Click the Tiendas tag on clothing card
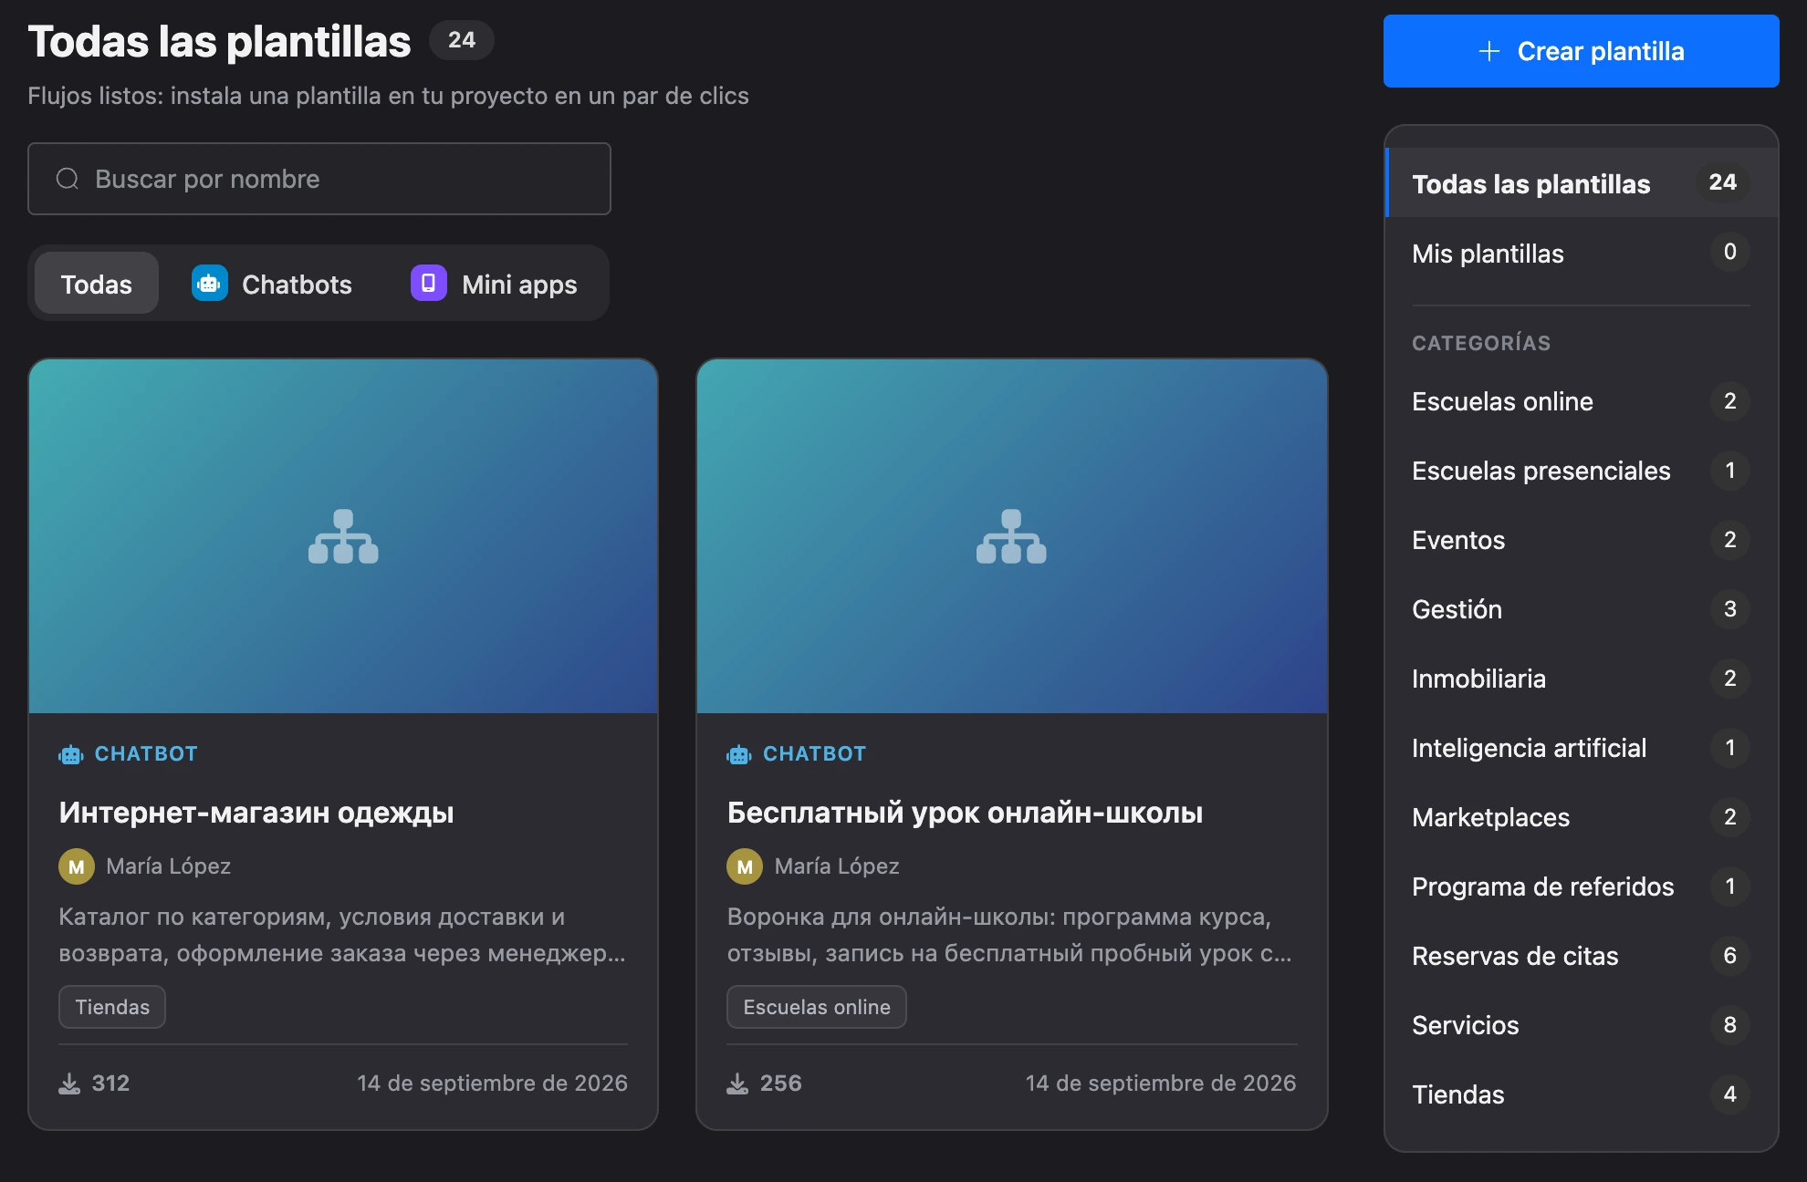The width and height of the screenshot is (1807, 1182). point(112,1007)
